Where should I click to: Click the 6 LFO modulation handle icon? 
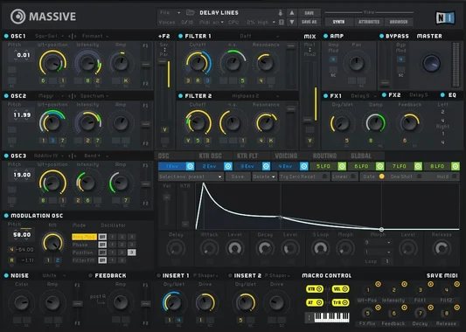coord(379,166)
